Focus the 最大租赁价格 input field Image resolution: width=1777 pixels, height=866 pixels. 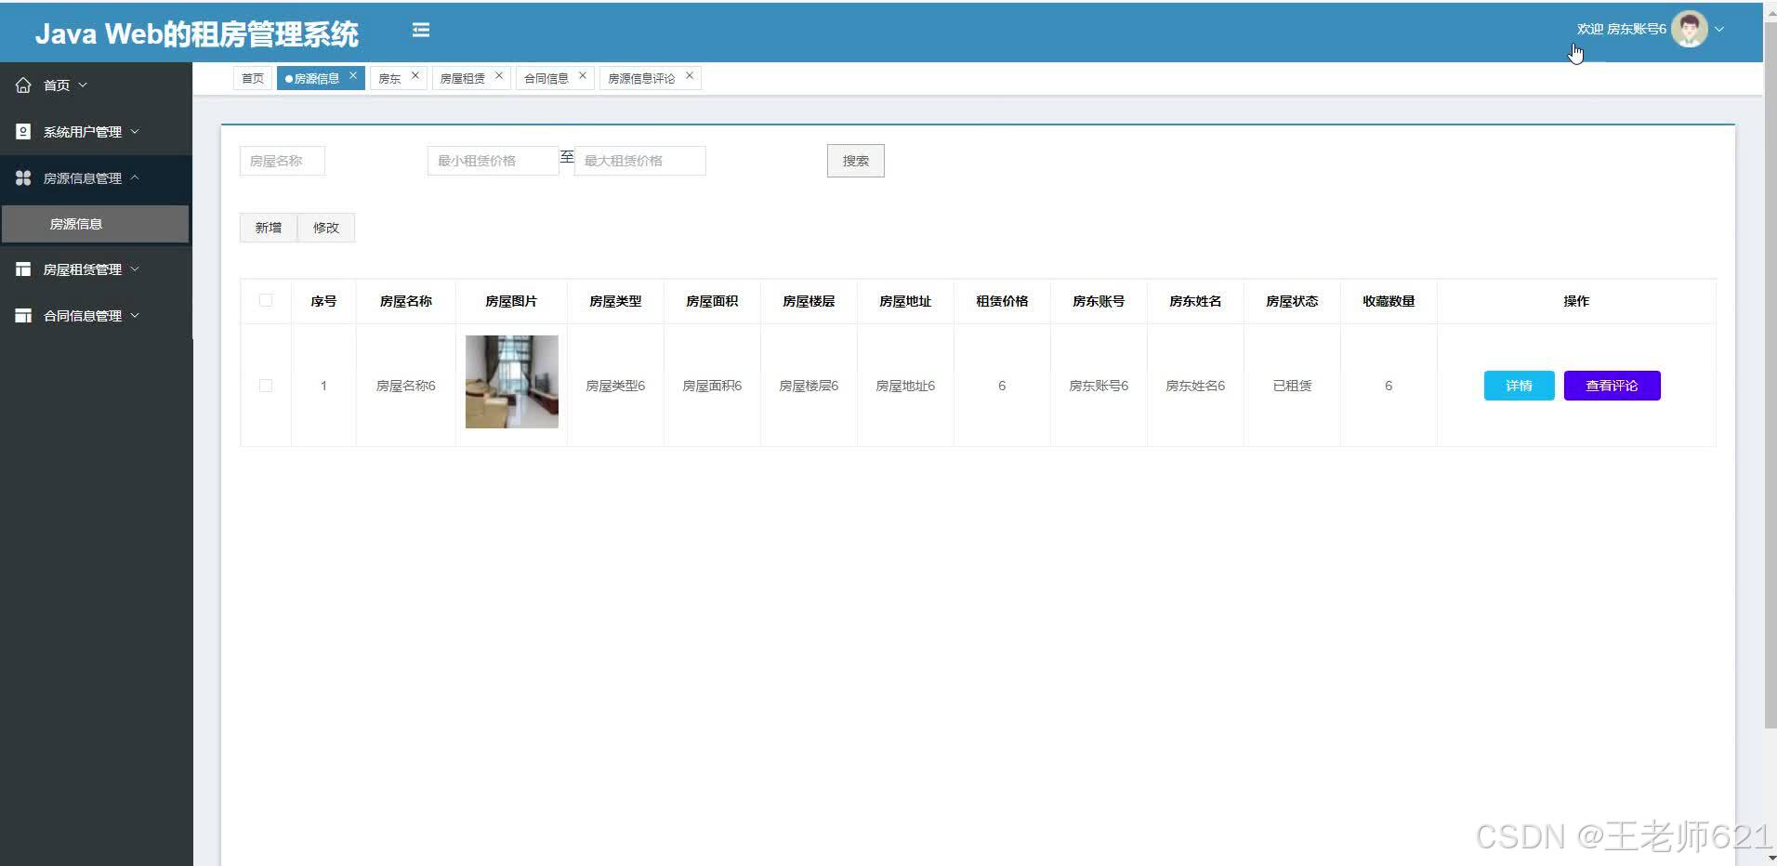tap(639, 161)
